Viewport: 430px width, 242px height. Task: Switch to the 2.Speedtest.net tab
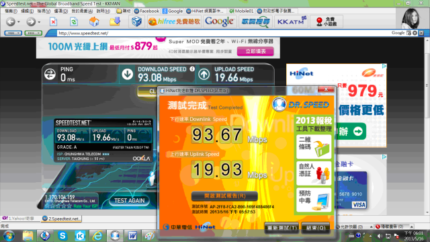point(62,218)
